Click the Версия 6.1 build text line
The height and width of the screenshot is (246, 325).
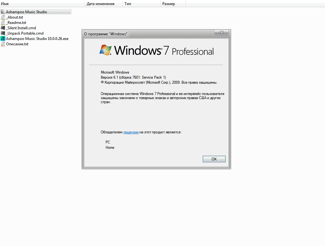(x=133, y=77)
